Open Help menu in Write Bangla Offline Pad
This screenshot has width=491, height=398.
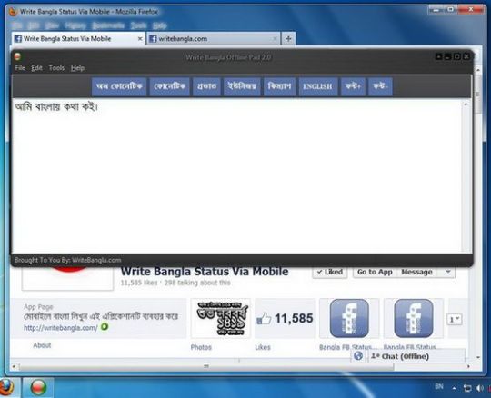tap(77, 68)
